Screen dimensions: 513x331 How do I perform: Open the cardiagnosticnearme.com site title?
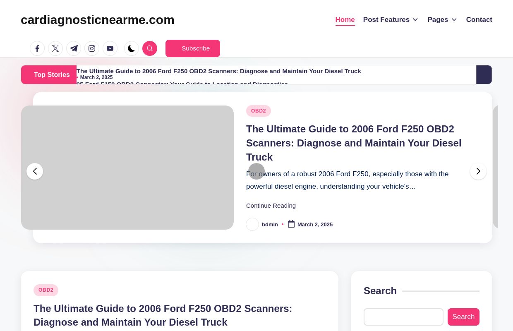coord(98,20)
